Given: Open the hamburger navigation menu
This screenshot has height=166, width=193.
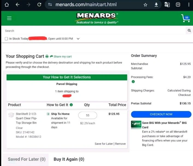Looking at the screenshot, I should [9, 18].
